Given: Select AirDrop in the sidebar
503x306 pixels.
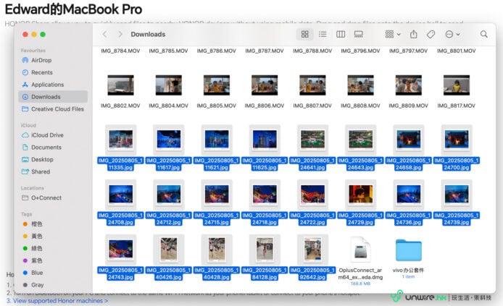Looking at the screenshot, I should tap(41, 61).
